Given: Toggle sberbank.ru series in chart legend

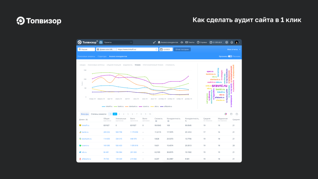Looking at the screenshot, I should pos(131,106).
